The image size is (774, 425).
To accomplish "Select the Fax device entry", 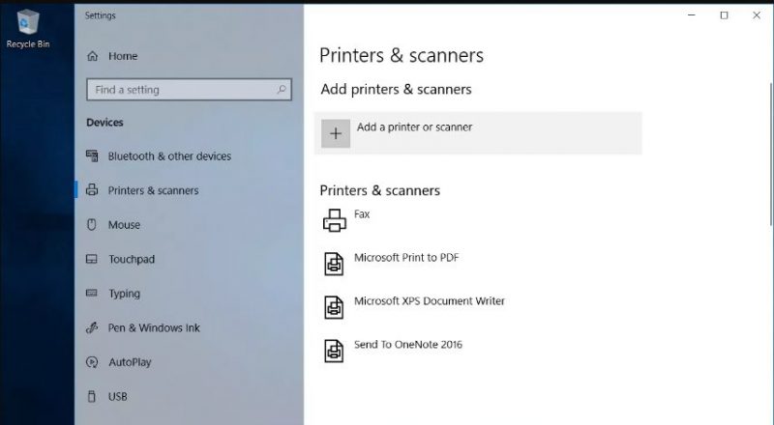I will pos(362,214).
